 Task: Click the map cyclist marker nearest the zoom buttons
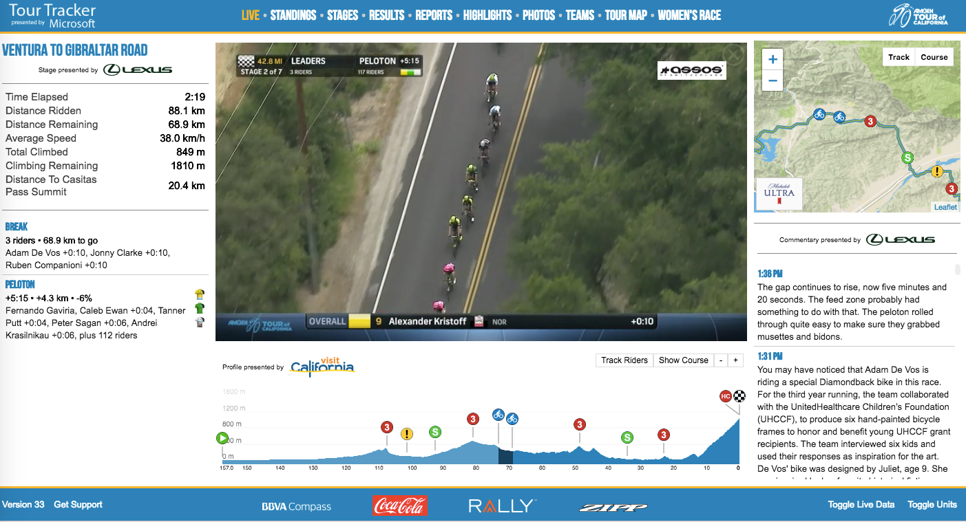819,114
